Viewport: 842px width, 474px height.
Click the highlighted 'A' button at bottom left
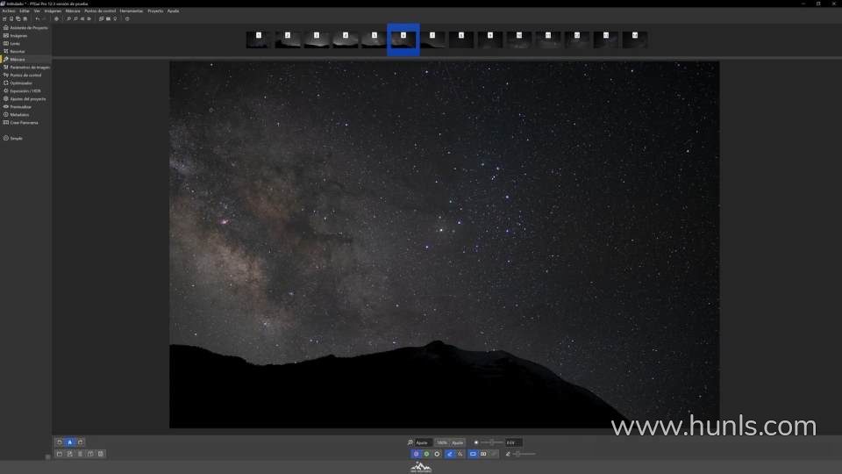click(x=70, y=442)
